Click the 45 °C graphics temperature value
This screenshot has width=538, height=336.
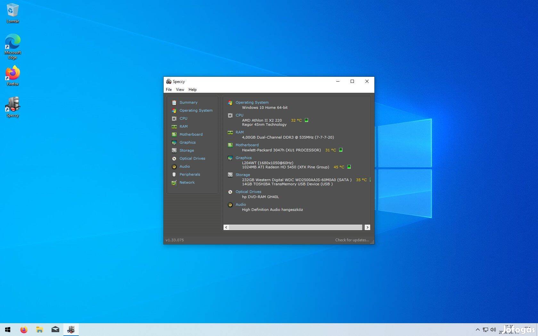(x=339, y=167)
